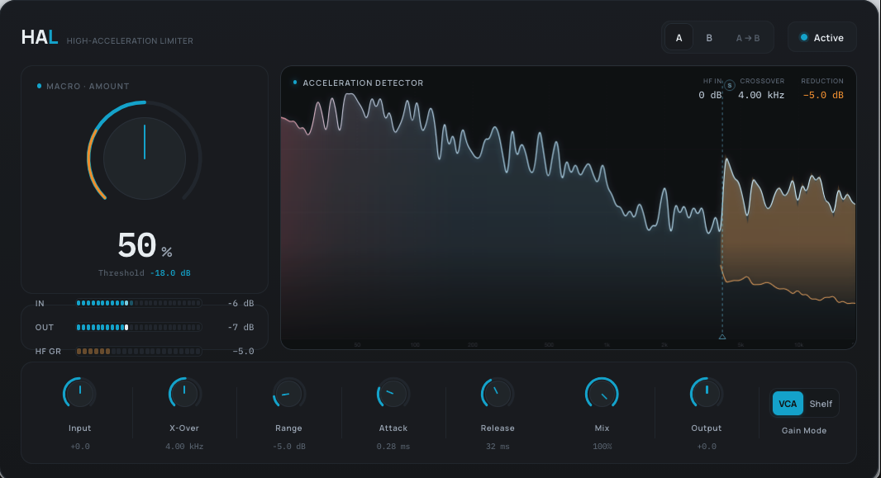
Task: Click the Input +0.0 value field
Action: [80, 447]
